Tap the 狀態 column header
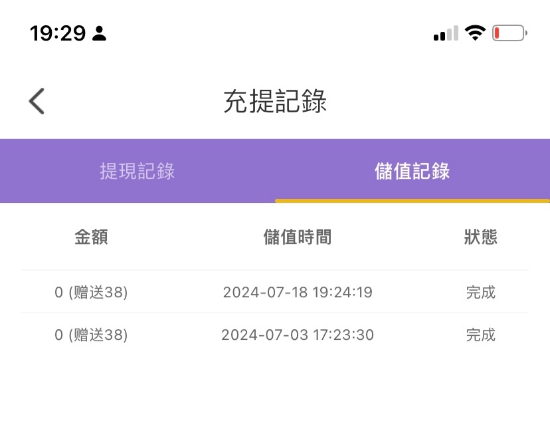Image resolution: width=550 pixels, height=427 pixels. [480, 237]
